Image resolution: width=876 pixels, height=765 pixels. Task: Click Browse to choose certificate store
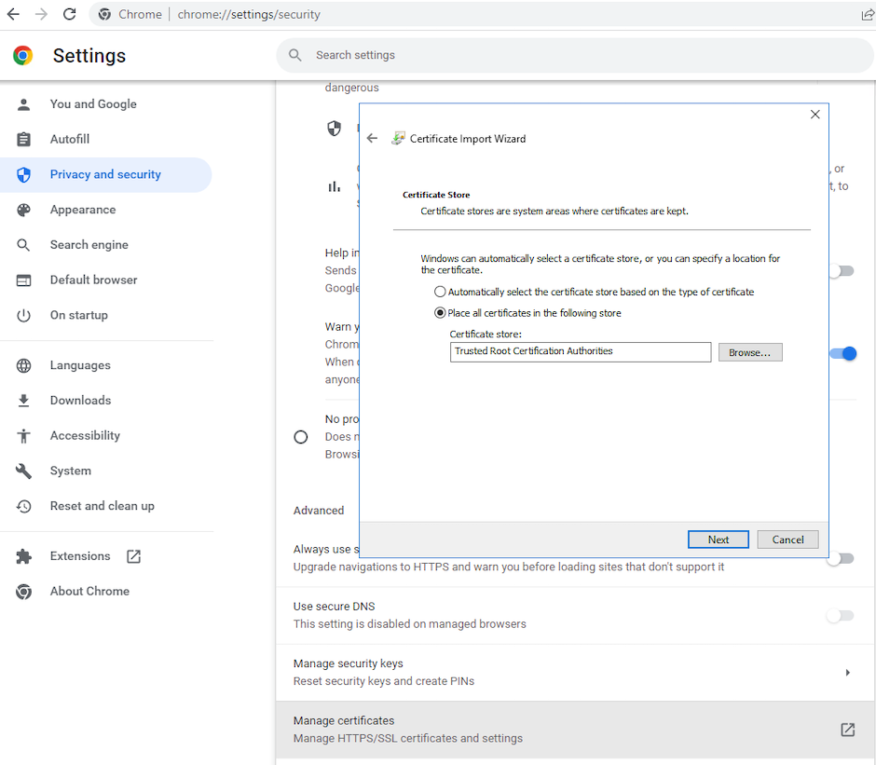click(750, 352)
